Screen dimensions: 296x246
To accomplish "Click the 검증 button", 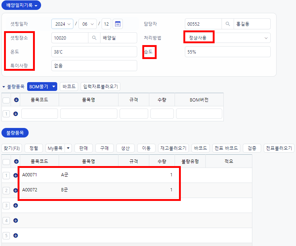I will [252, 148].
